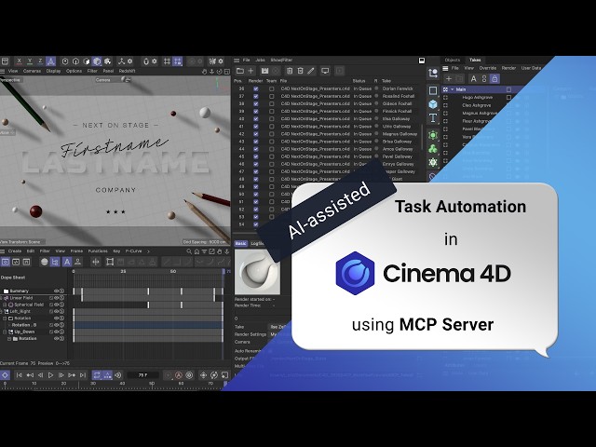Viewport: 596px width, 447px height.
Task: Toggle the loop playback button
Action: 97,375
